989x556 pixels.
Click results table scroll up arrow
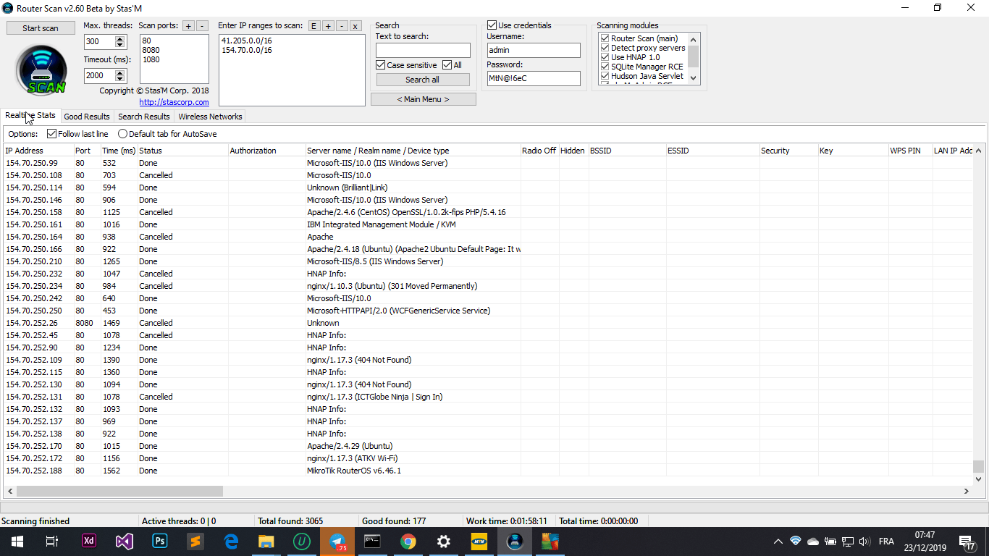click(x=978, y=151)
